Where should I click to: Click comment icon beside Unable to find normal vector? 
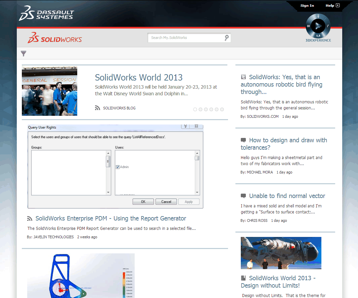(x=243, y=196)
